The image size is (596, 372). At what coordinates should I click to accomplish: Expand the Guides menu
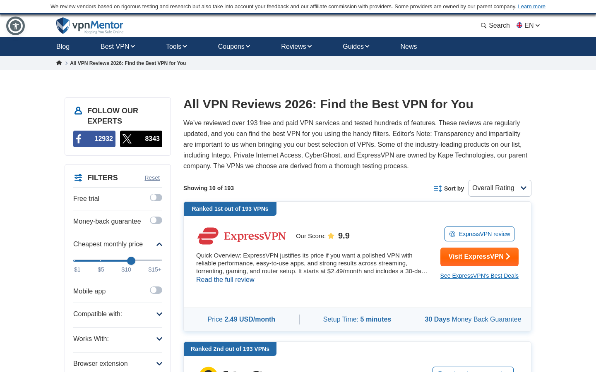click(356, 47)
